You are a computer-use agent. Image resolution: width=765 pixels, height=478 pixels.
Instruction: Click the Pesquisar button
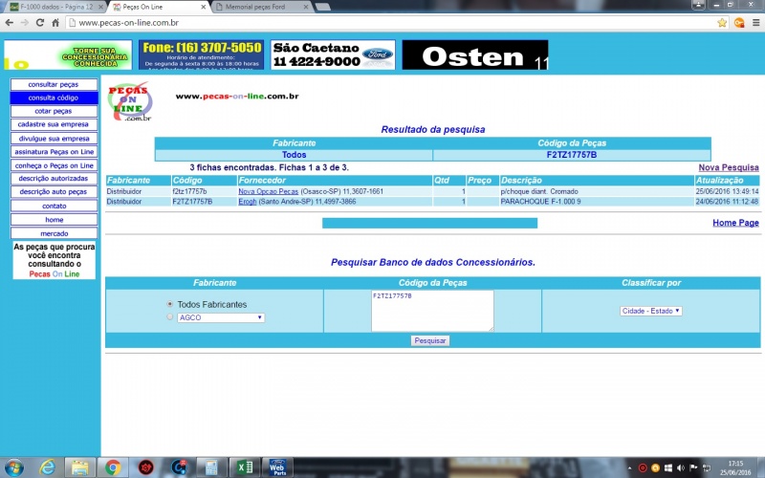pos(429,340)
